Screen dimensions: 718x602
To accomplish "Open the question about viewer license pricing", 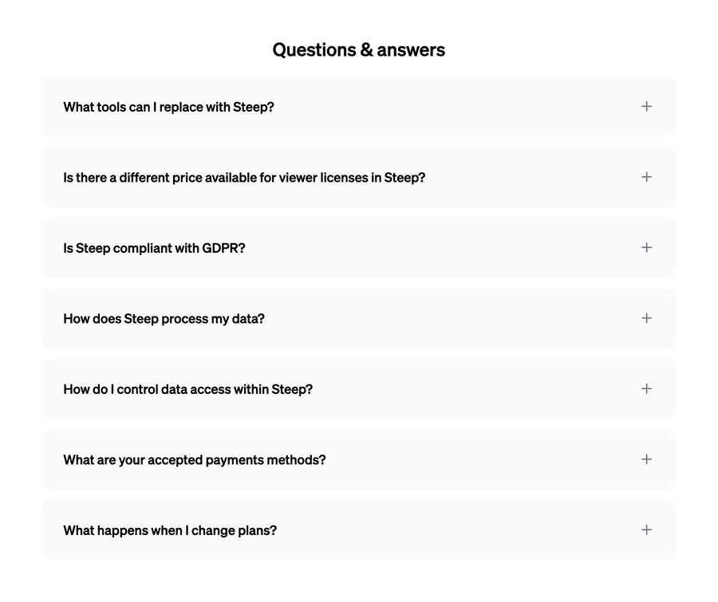I will (359, 177).
